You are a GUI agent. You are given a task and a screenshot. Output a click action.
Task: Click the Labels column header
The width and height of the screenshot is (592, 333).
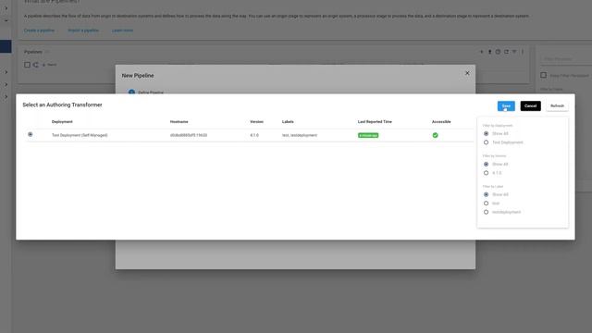[288, 121]
